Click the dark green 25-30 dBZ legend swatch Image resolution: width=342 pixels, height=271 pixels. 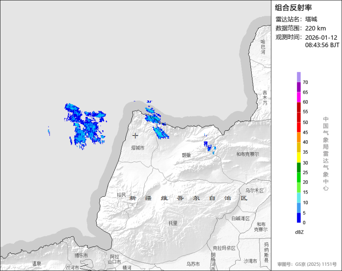(299, 167)
